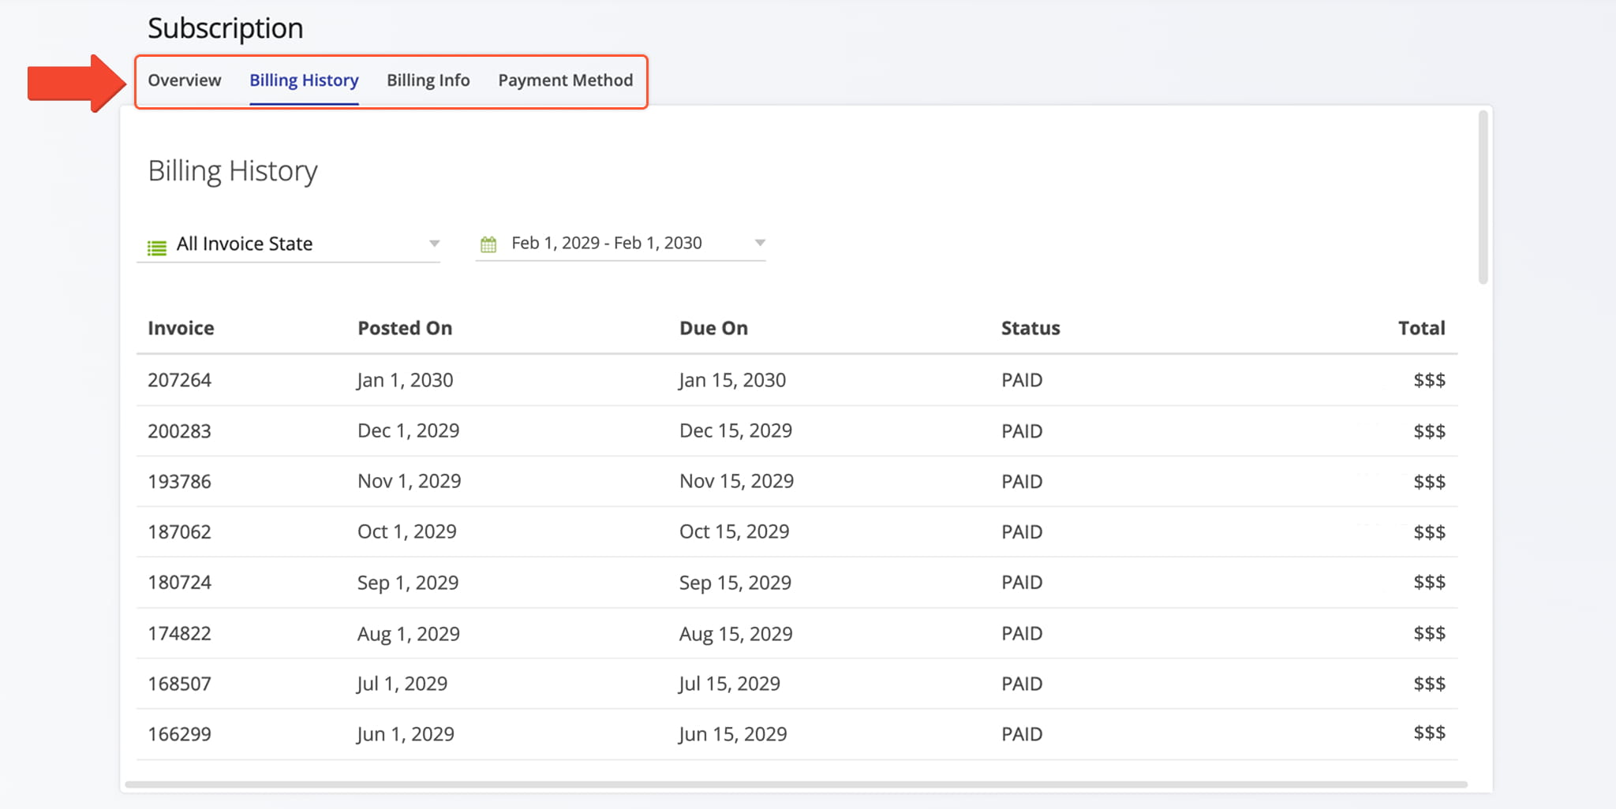The height and width of the screenshot is (809, 1616).
Task: Switch to the Billing History tab
Action: (304, 80)
